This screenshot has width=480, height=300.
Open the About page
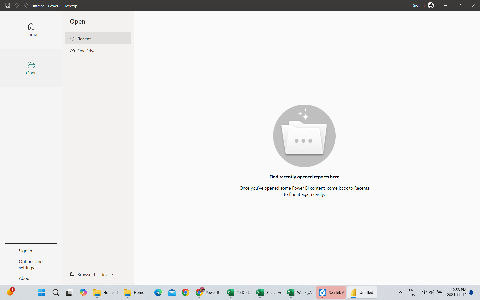(25, 278)
